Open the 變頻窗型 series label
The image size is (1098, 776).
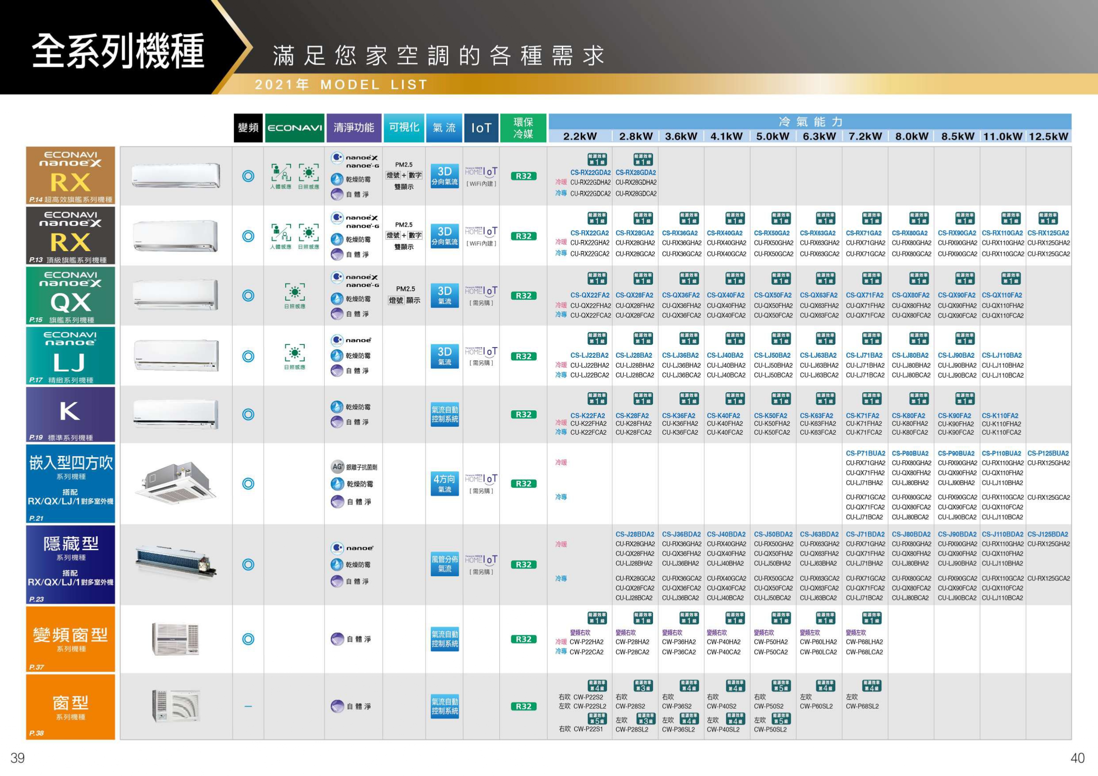pos(70,639)
